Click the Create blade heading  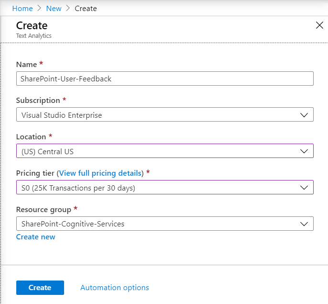[32, 26]
